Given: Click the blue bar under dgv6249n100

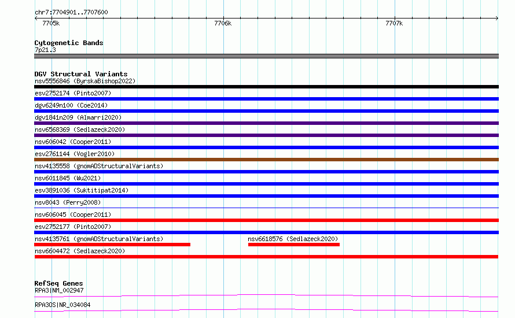Looking at the screenshot, I should click(266, 111).
